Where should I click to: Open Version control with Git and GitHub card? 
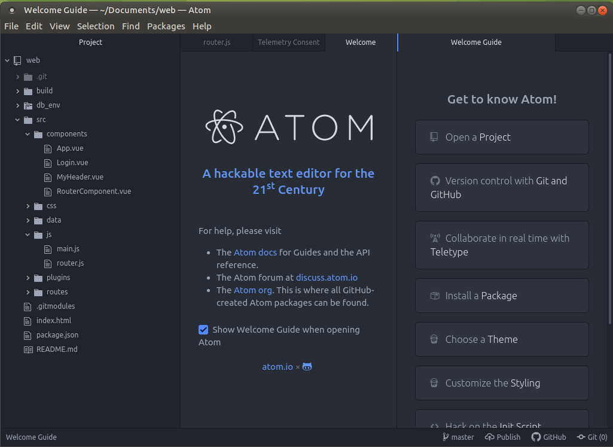502,188
